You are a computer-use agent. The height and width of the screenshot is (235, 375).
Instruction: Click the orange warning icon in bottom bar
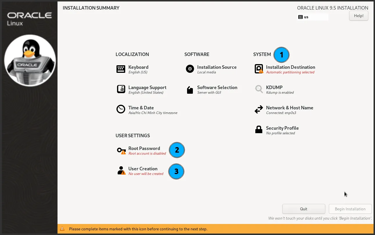click(x=62, y=229)
